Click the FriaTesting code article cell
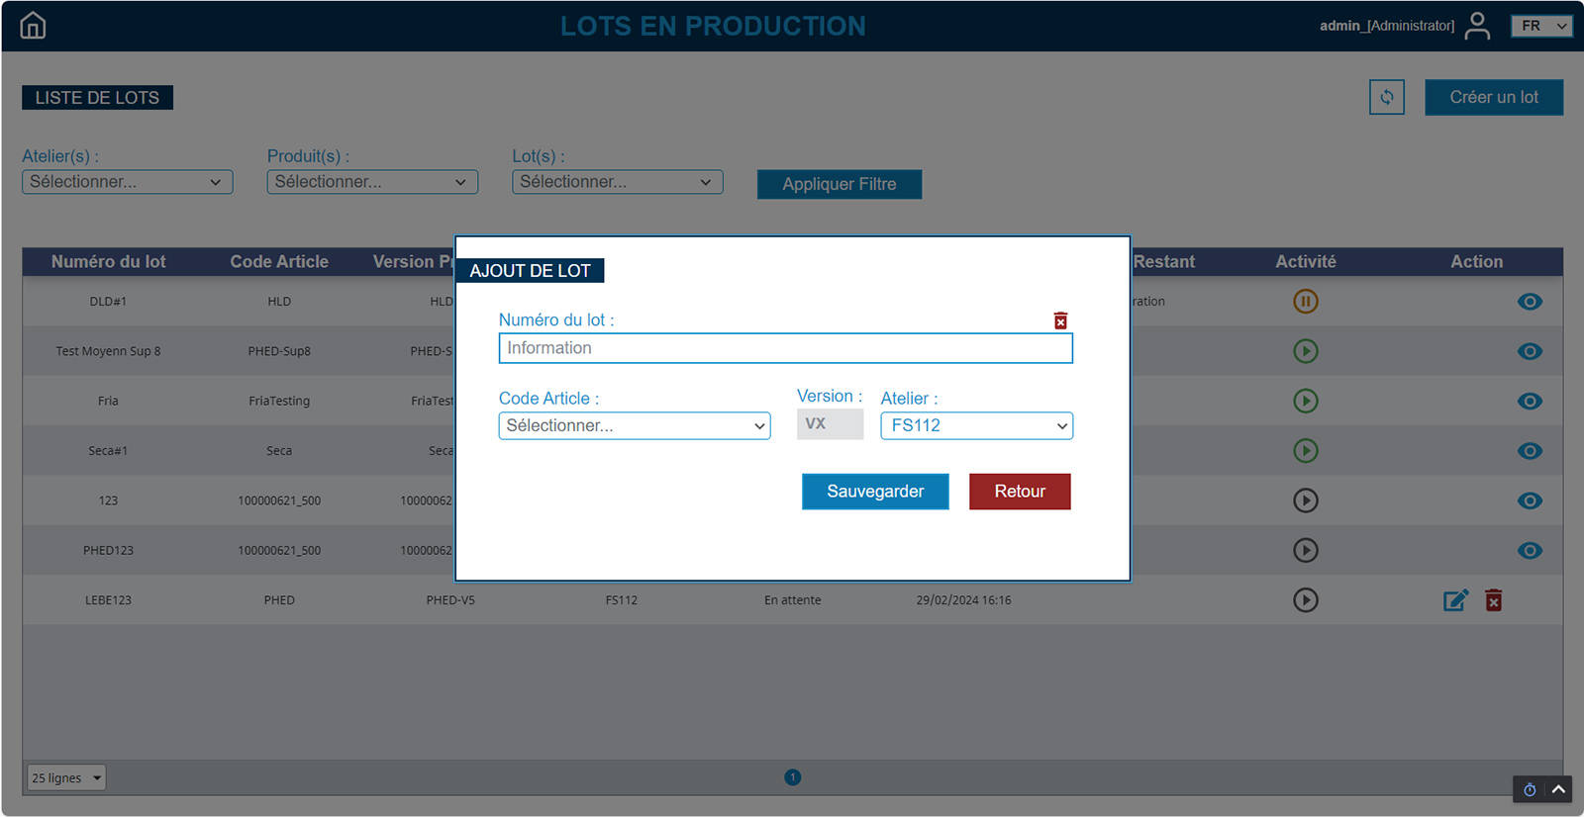The image size is (1584, 817). point(279,401)
